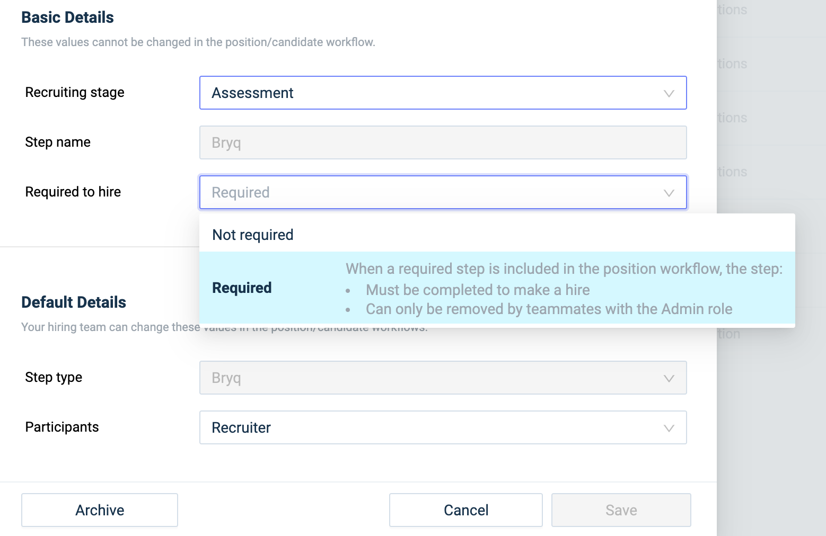826x536 pixels.
Task: Click the "Default Details" heading
Action: coord(74,302)
